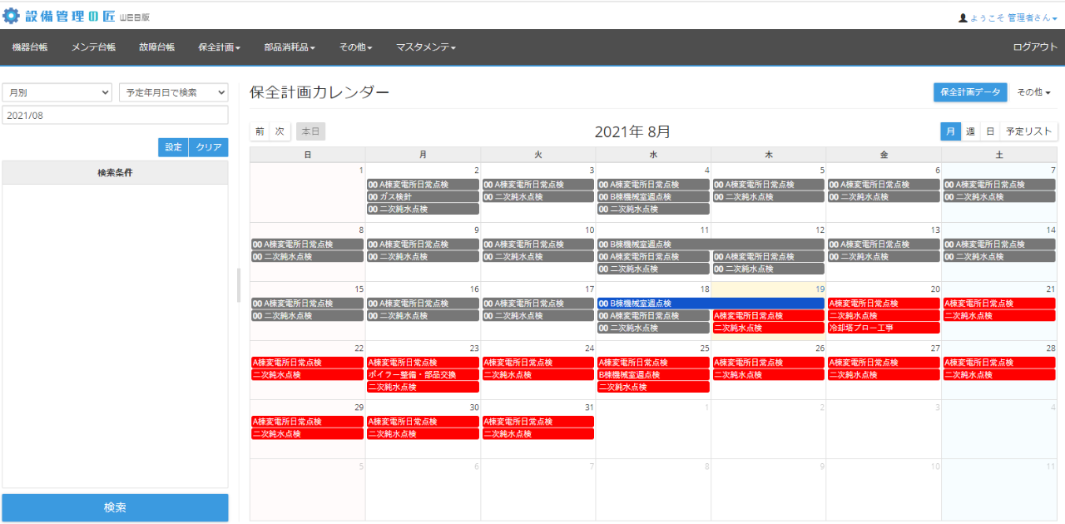The width and height of the screenshot is (1065, 524).
Task: Open the 機器台帳 menu item
Action: pyautogui.click(x=30, y=47)
